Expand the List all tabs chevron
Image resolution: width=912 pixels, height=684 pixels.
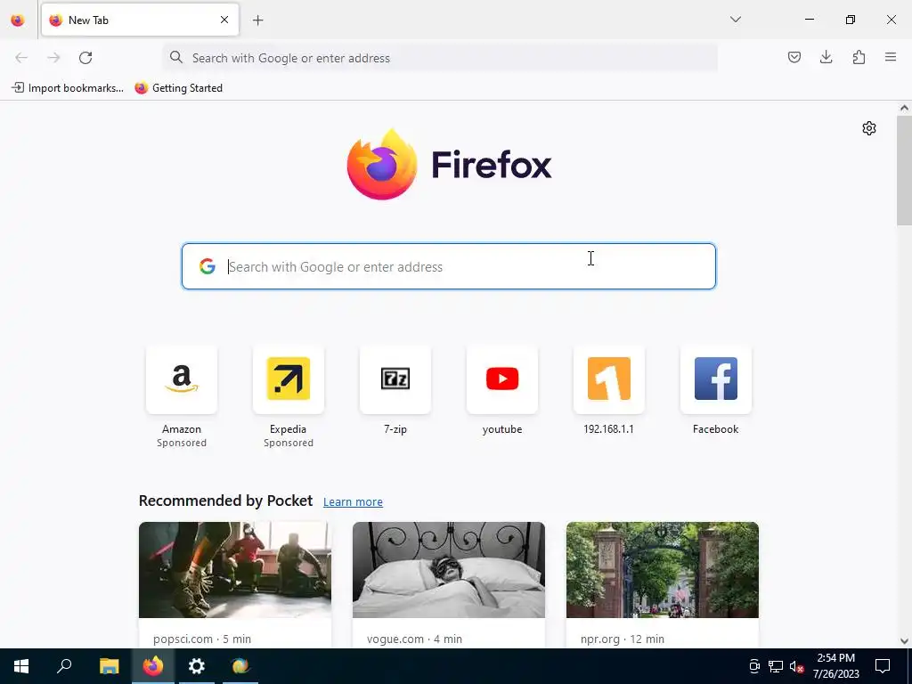click(x=735, y=20)
